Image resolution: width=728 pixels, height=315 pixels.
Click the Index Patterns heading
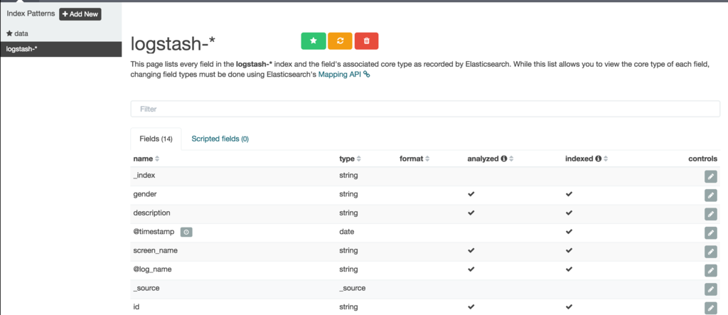31,14
